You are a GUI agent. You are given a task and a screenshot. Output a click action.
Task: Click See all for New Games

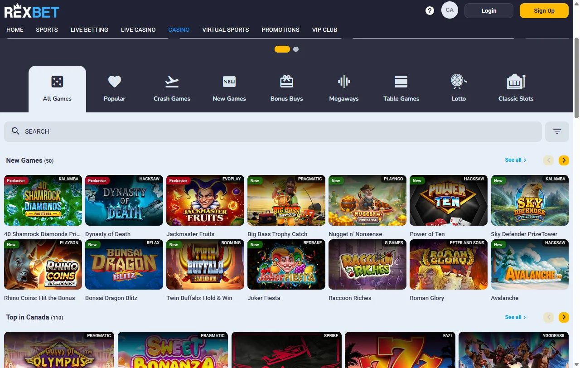(x=516, y=160)
